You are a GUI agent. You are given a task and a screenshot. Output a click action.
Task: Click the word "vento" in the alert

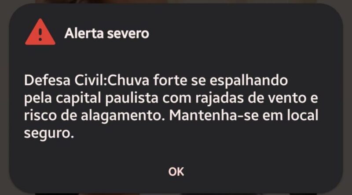tap(287, 99)
